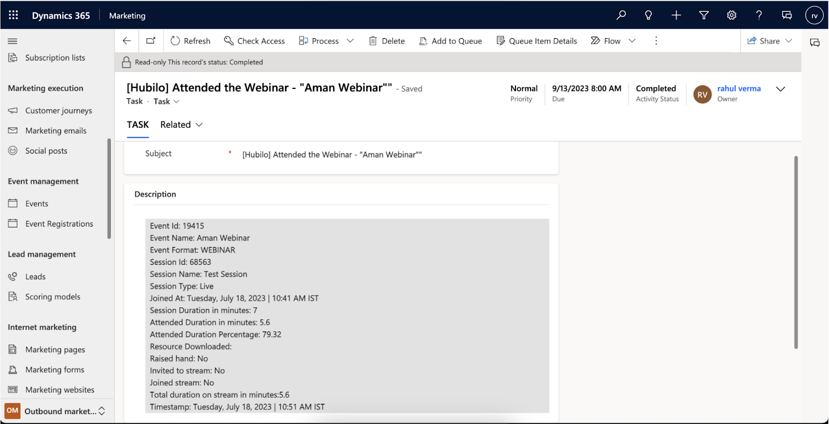Switch area via Outbound marketing selector
Viewport: 829px width, 424px height.
coord(55,411)
